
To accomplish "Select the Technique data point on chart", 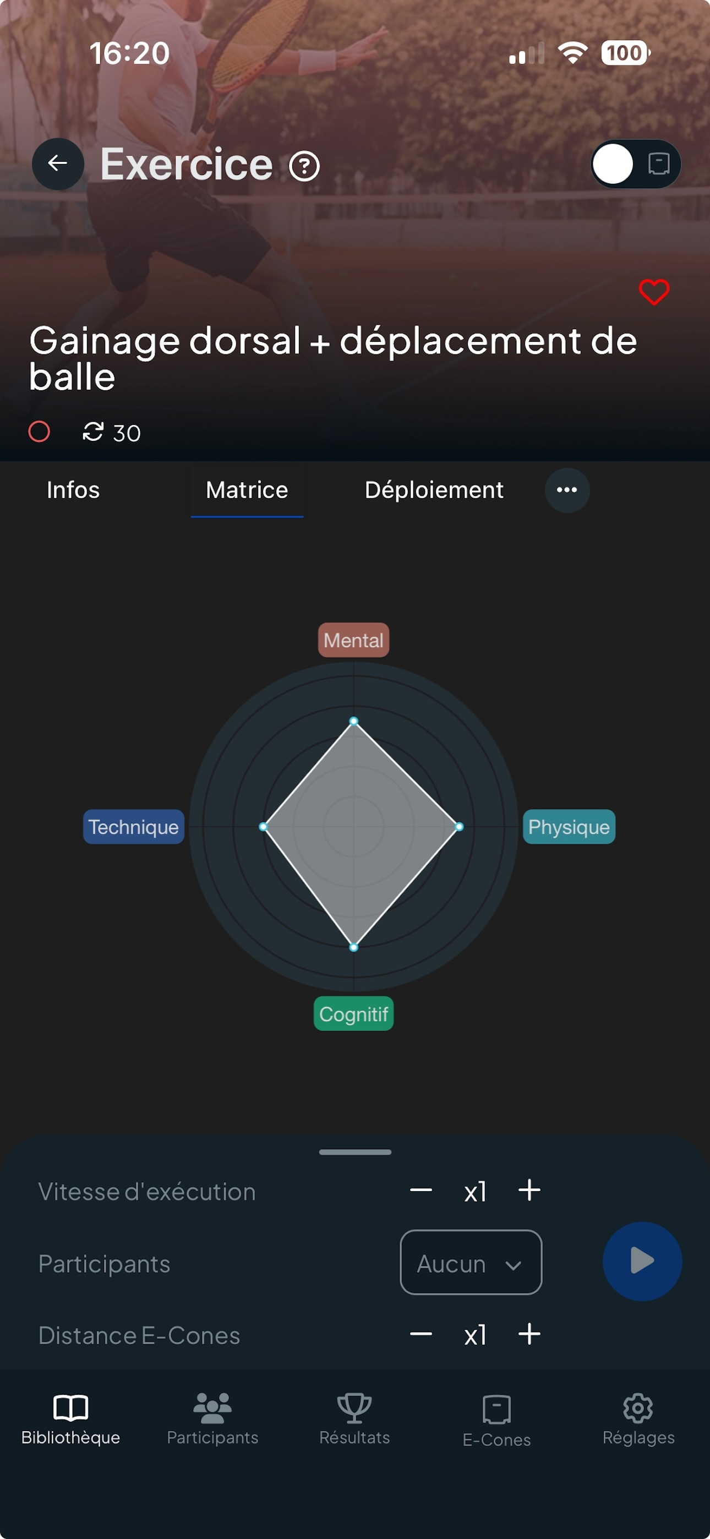I will pyautogui.click(x=263, y=827).
